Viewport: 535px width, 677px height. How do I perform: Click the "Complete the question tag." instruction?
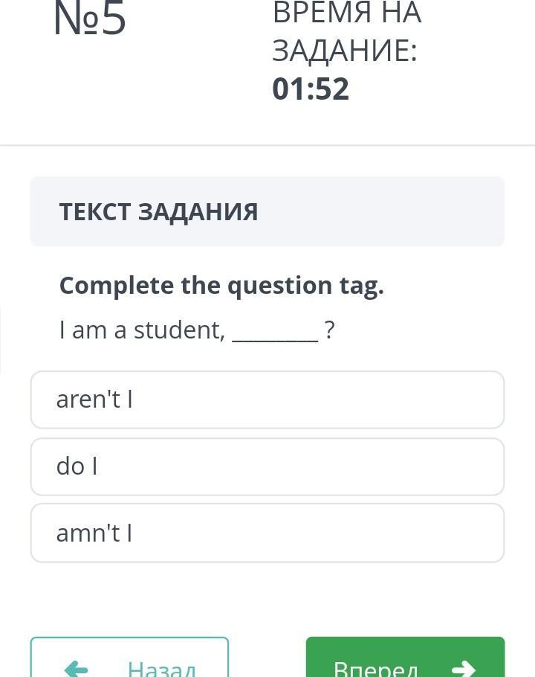click(x=221, y=286)
